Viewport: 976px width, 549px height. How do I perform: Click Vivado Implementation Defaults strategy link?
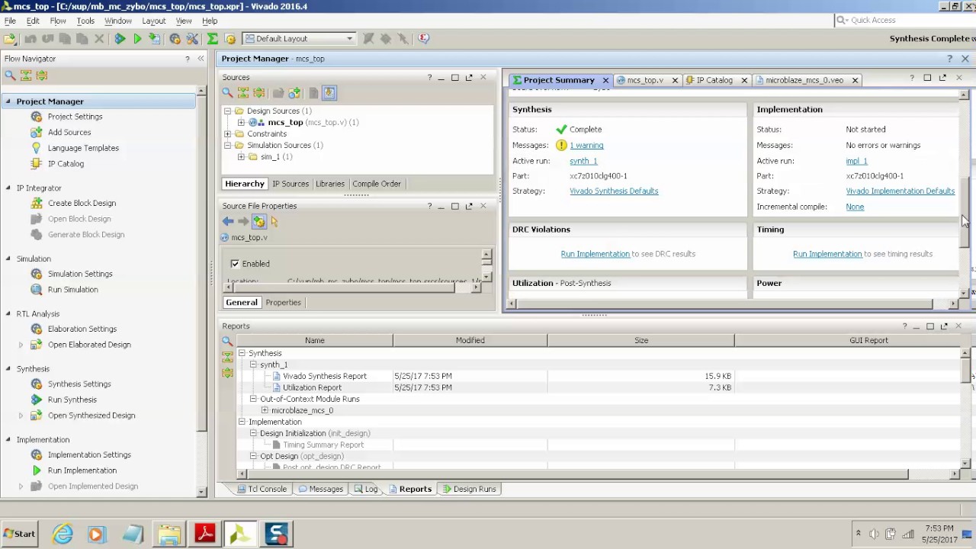pyautogui.click(x=900, y=191)
